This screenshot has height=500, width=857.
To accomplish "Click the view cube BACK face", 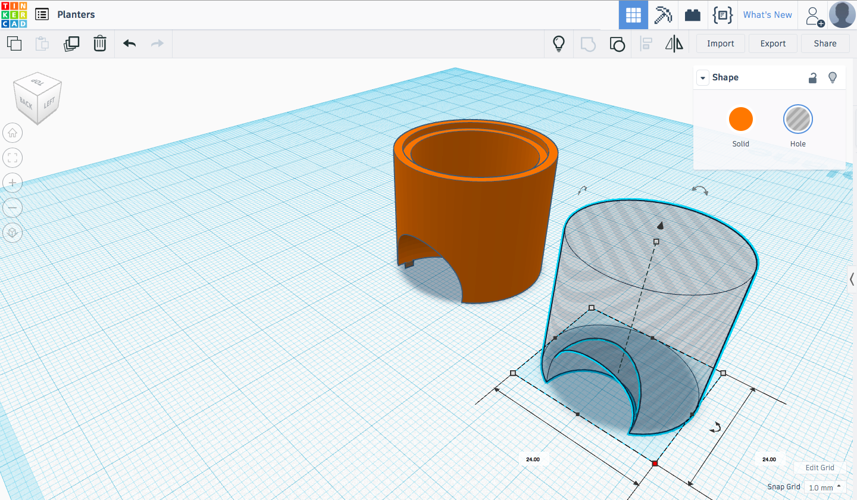I will [26, 103].
